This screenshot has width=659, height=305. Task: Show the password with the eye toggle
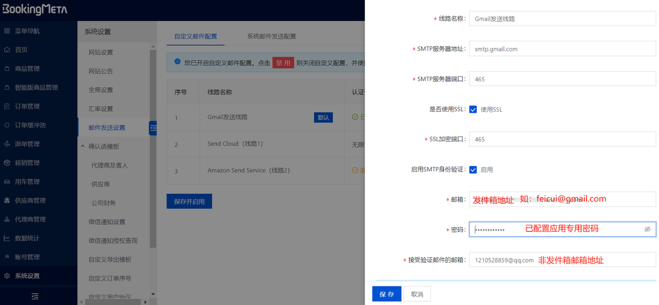pos(647,229)
